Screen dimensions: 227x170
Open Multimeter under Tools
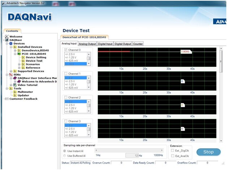pos(25,92)
